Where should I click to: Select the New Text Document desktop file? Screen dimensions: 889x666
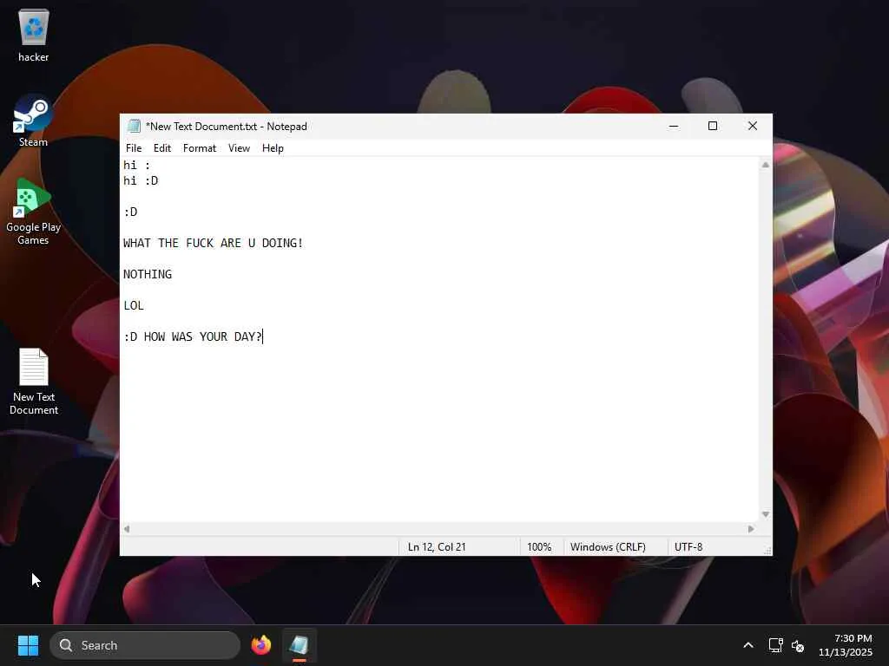pyautogui.click(x=34, y=382)
